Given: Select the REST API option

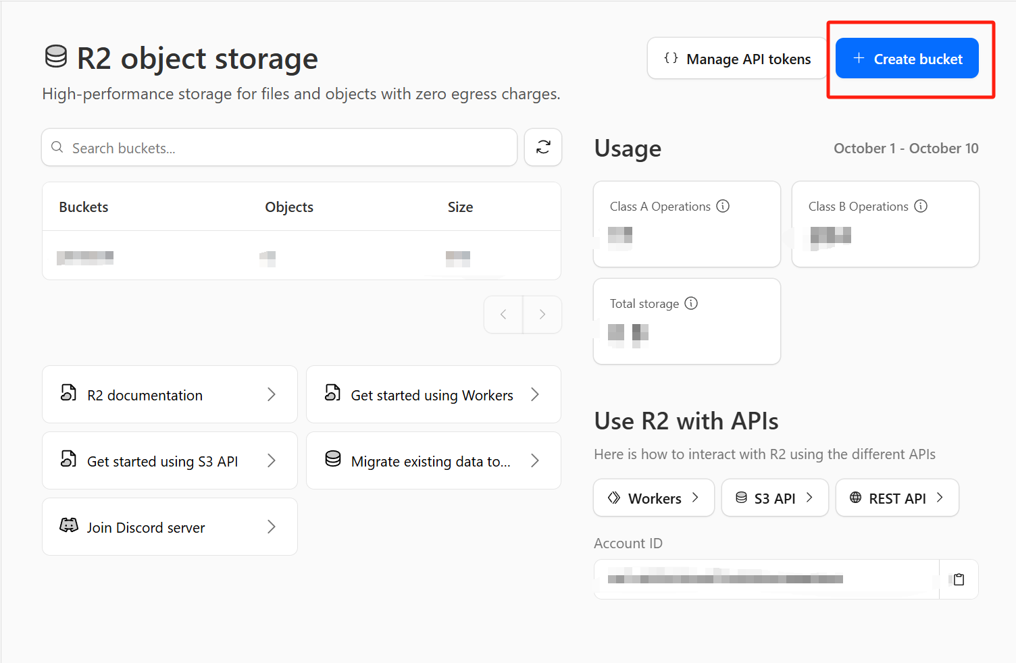Looking at the screenshot, I should [896, 498].
